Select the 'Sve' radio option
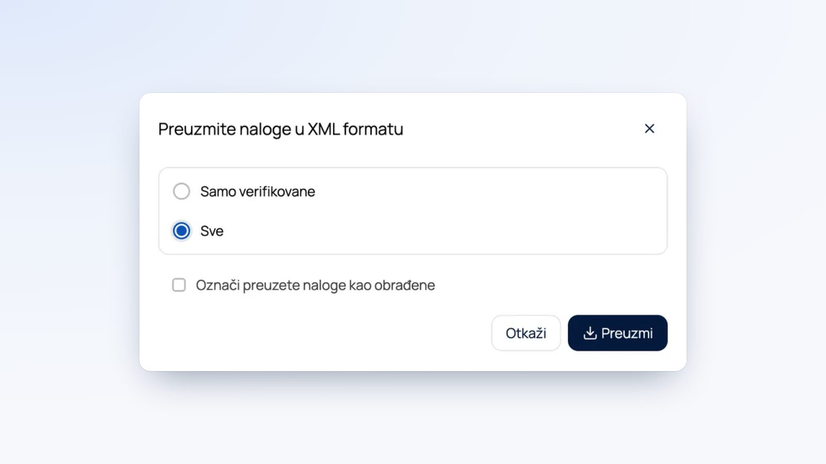This screenshot has width=826, height=464. pyautogui.click(x=181, y=230)
